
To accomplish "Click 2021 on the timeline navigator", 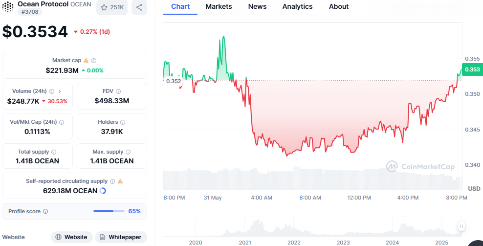I will 245,243.
